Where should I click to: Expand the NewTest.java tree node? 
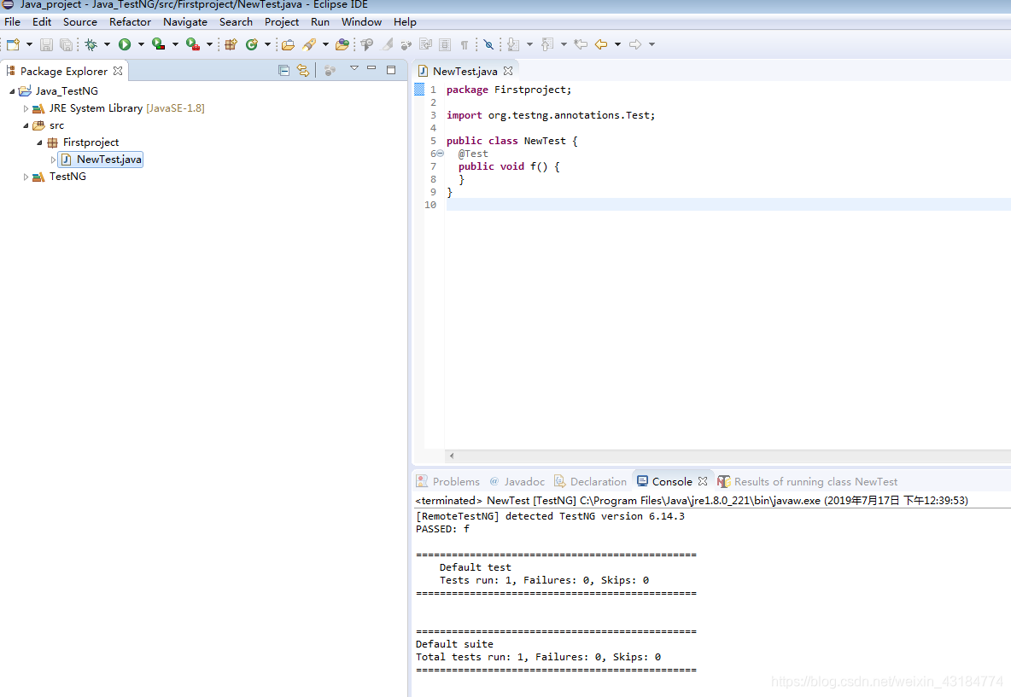(53, 160)
